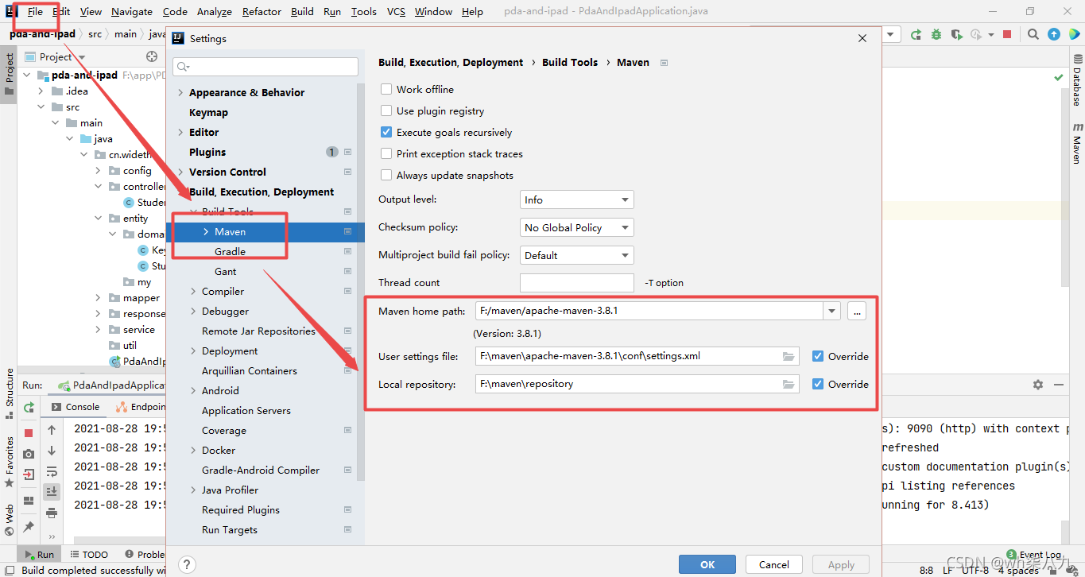The image size is (1085, 577).
Task: Browse folder icon for Local repository
Action: (x=789, y=385)
